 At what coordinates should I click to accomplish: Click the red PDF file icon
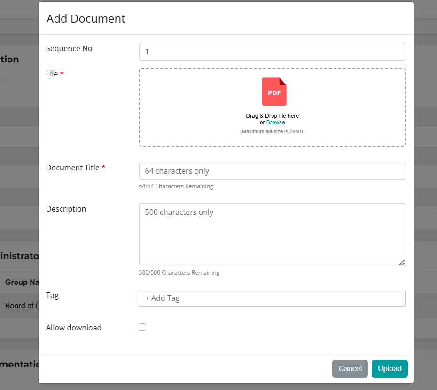[274, 92]
